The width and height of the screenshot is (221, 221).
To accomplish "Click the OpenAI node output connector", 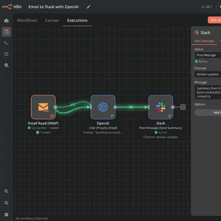I will click(x=115, y=107).
